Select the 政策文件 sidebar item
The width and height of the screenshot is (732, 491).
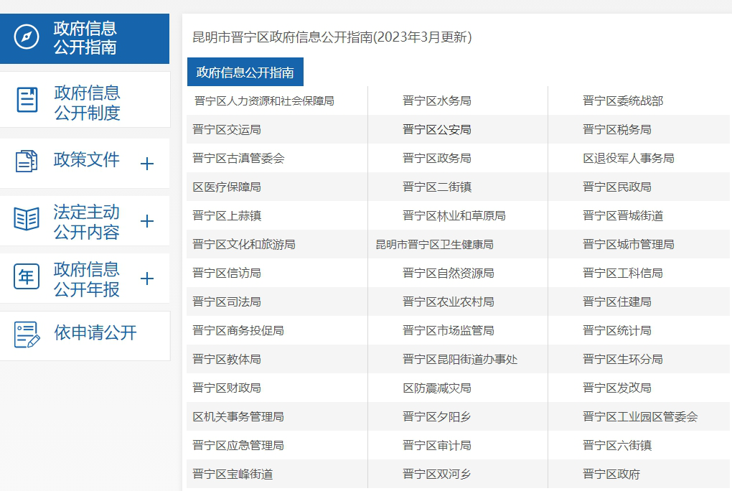[x=85, y=163]
